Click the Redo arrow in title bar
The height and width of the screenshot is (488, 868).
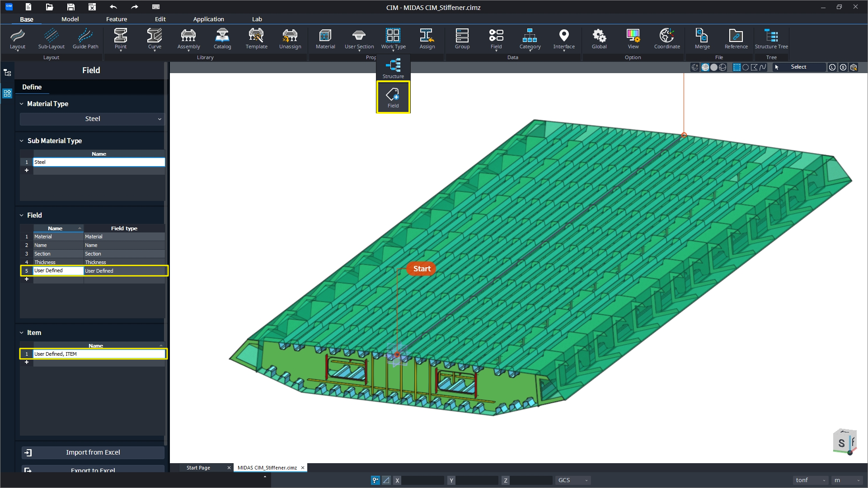pyautogui.click(x=135, y=7)
